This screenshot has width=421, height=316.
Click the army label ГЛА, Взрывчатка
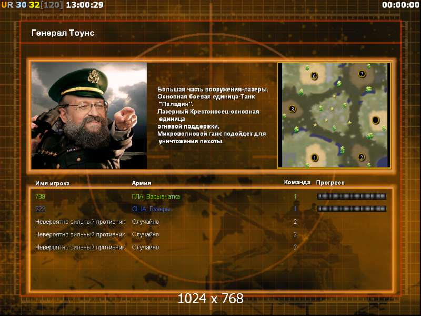(156, 196)
